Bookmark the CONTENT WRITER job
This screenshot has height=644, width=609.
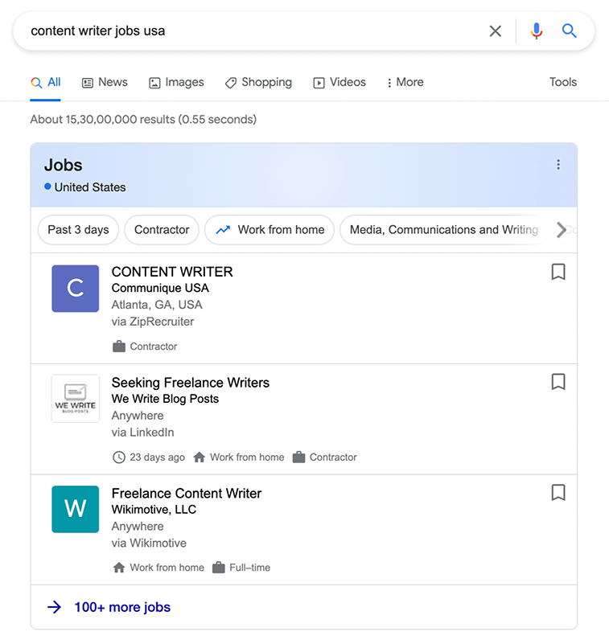558,273
